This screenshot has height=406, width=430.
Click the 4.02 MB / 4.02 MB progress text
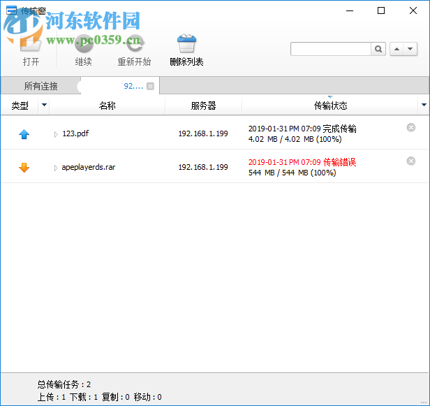tap(295, 139)
